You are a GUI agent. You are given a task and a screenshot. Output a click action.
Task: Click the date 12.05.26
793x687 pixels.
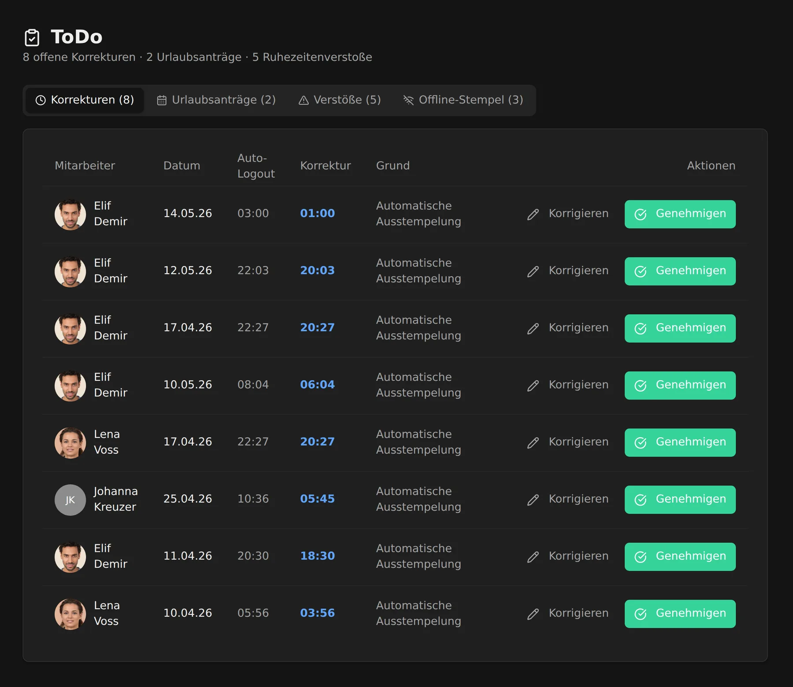pyautogui.click(x=188, y=271)
